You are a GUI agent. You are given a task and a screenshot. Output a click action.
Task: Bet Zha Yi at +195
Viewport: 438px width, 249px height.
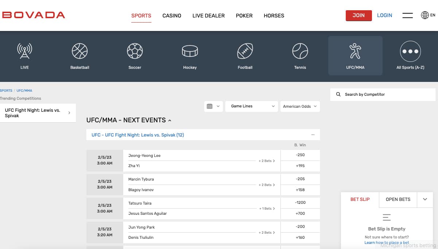(300, 166)
